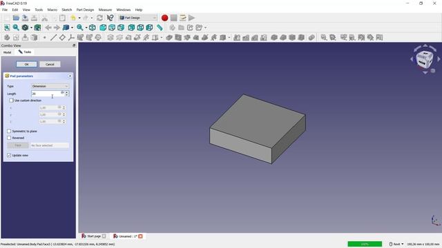Click the yellow Undo arrow icon
The image size is (442, 248).
73,18
